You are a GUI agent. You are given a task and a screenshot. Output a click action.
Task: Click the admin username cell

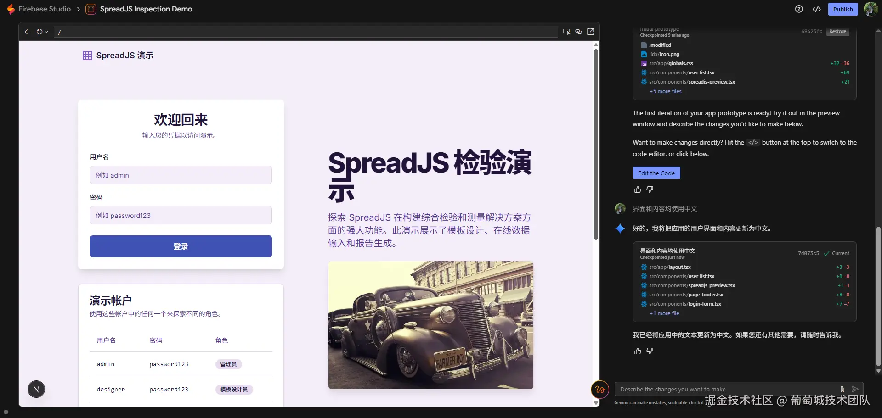106,364
